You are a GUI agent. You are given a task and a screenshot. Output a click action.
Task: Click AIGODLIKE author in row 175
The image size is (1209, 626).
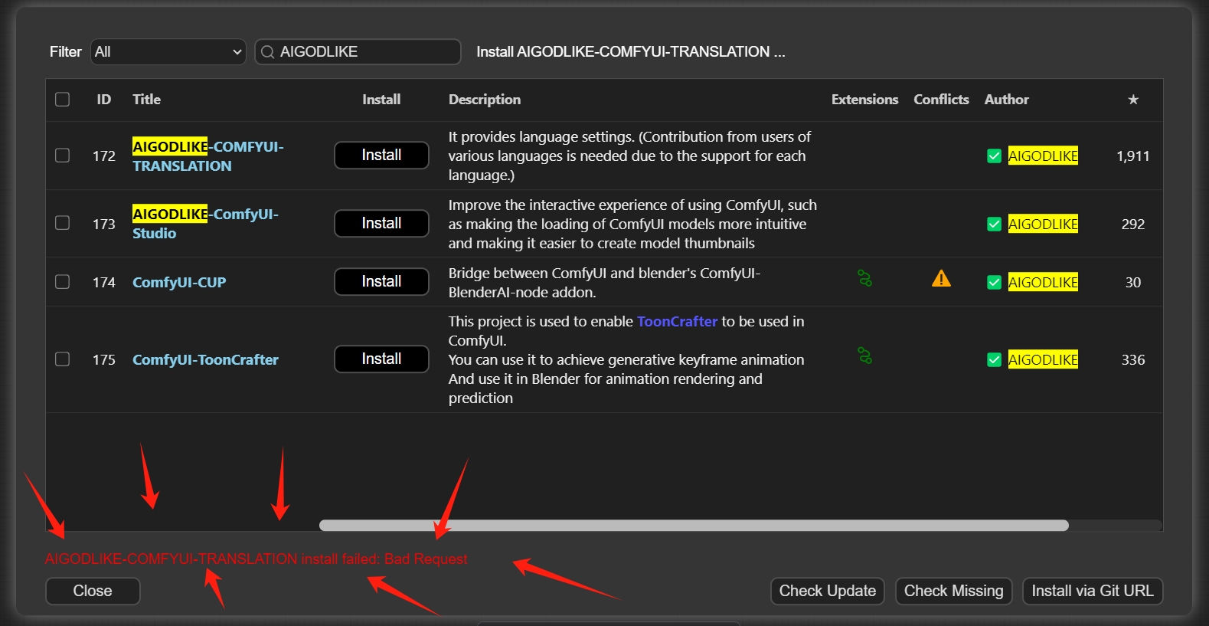[1043, 360]
